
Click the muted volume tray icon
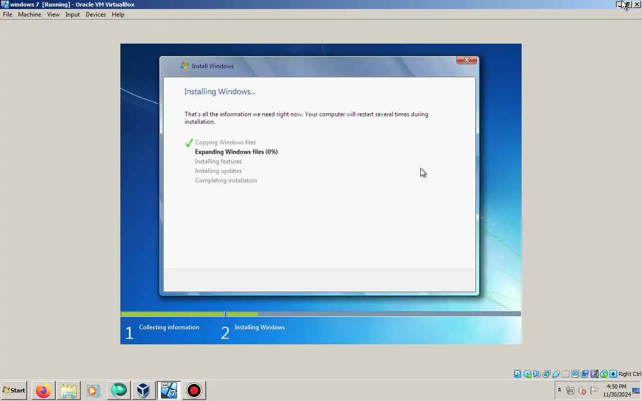click(x=582, y=390)
